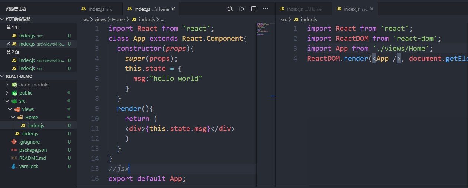Click the package.json npm file icon
Viewport: 468px width, 188px height.
(14, 150)
